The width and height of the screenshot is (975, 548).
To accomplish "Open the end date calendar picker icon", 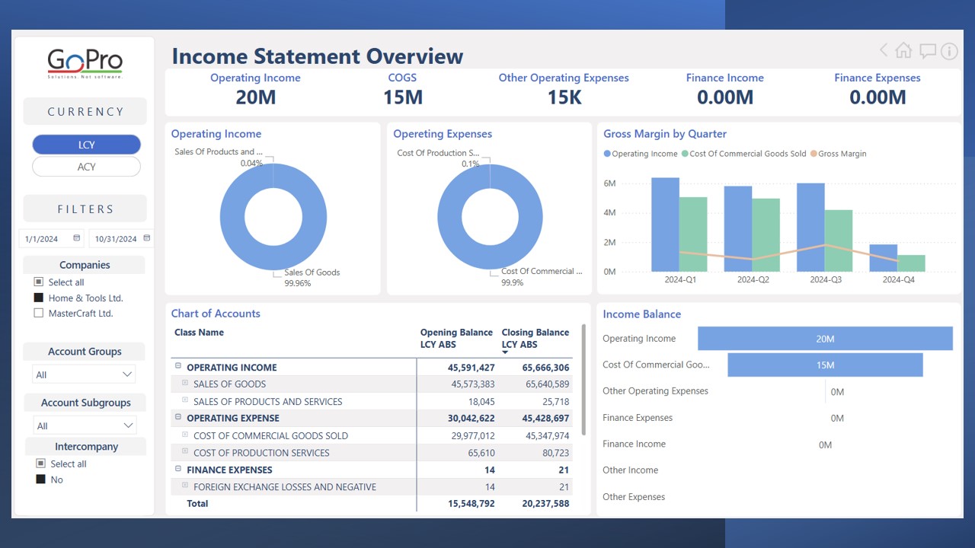I will point(147,238).
